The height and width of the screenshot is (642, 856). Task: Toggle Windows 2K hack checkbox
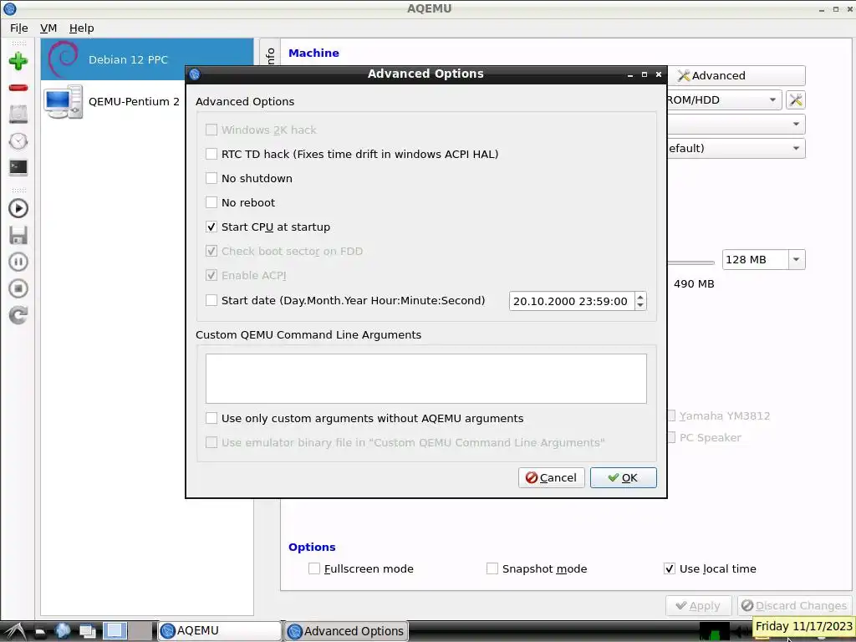(211, 130)
